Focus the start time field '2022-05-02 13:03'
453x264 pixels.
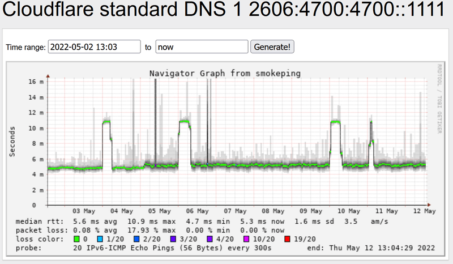[x=94, y=47]
